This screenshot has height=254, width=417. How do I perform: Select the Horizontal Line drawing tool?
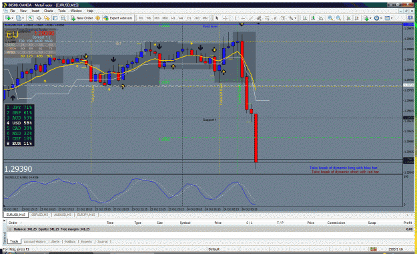(x=243, y=18)
